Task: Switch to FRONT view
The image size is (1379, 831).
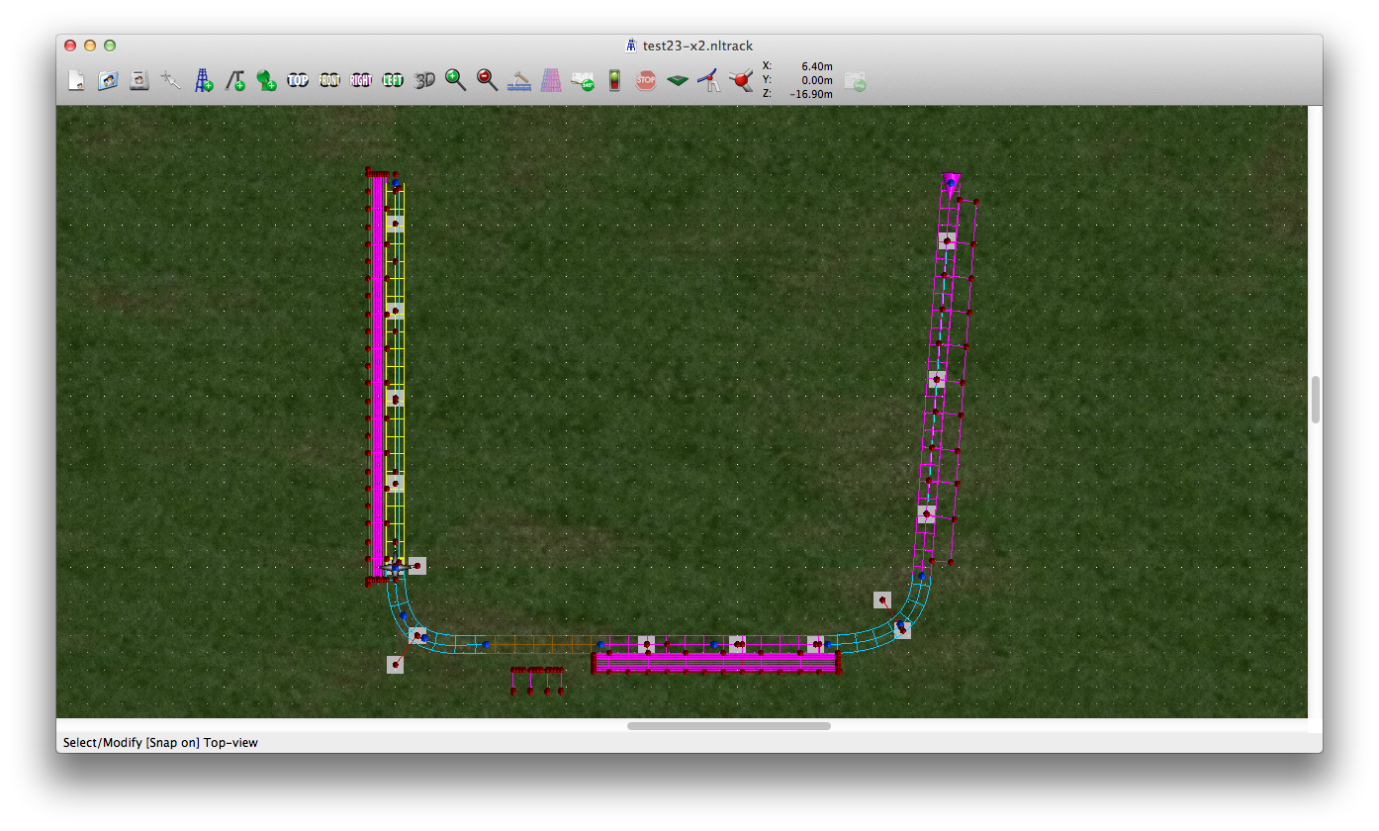Action: [329, 81]
